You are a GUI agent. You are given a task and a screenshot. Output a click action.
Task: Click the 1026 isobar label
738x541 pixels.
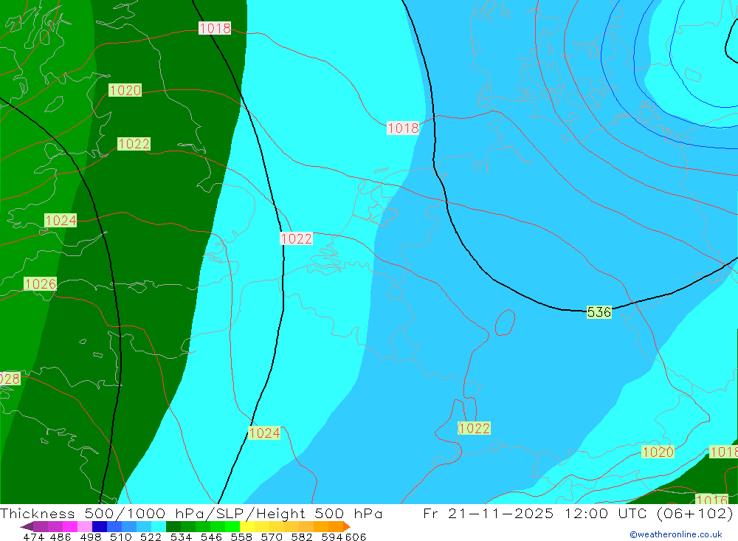(41, 284)
